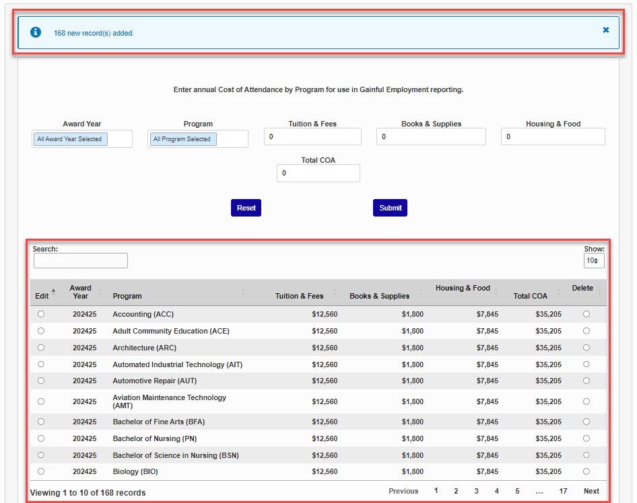Click the Submit button

(390, 208)
